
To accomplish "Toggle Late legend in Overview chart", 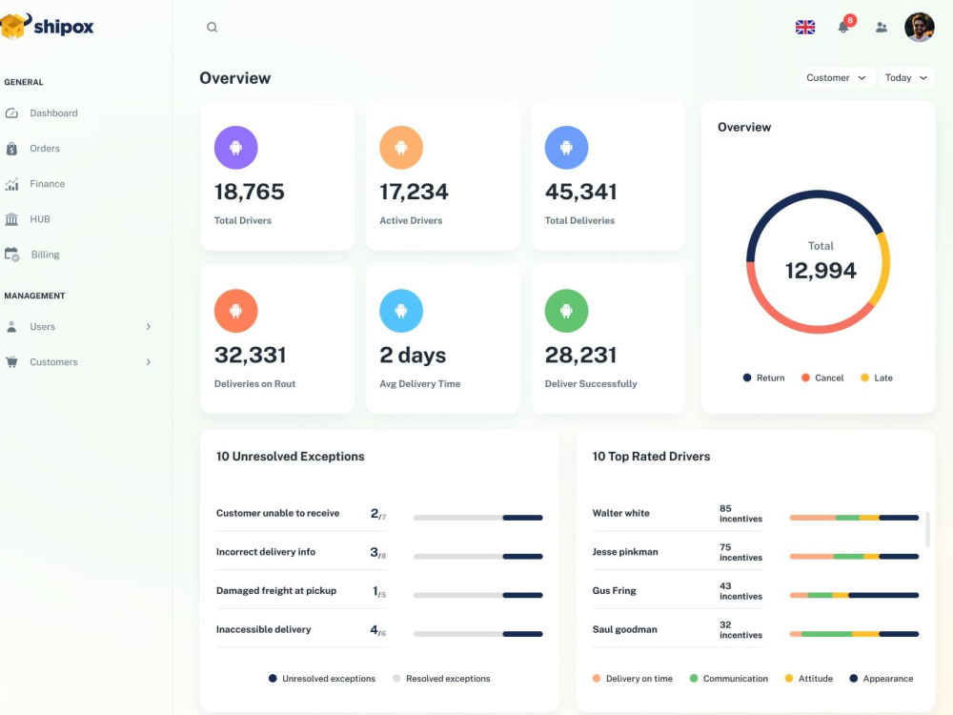I will pyautogui.click(x=877, y=378).
